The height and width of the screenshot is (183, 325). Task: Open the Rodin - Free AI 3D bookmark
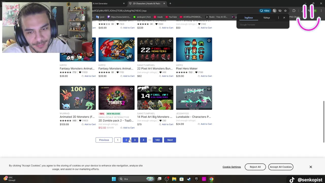point(217,17)
